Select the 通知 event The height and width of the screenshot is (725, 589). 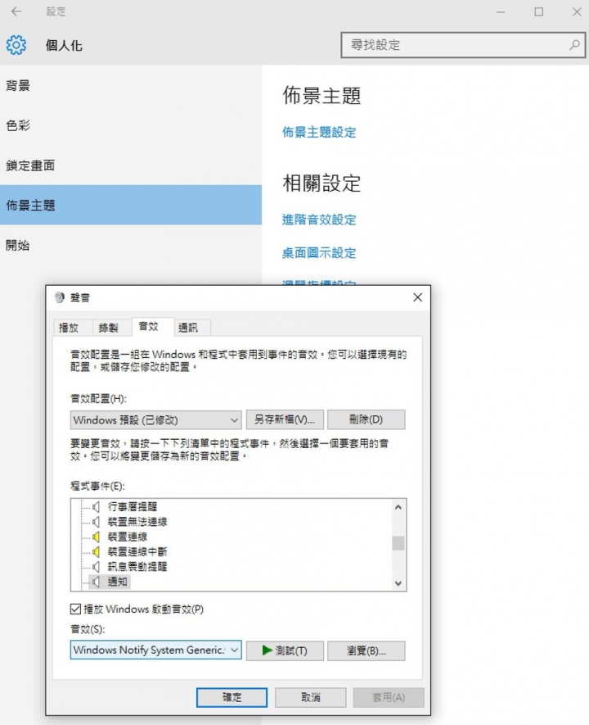117,582
